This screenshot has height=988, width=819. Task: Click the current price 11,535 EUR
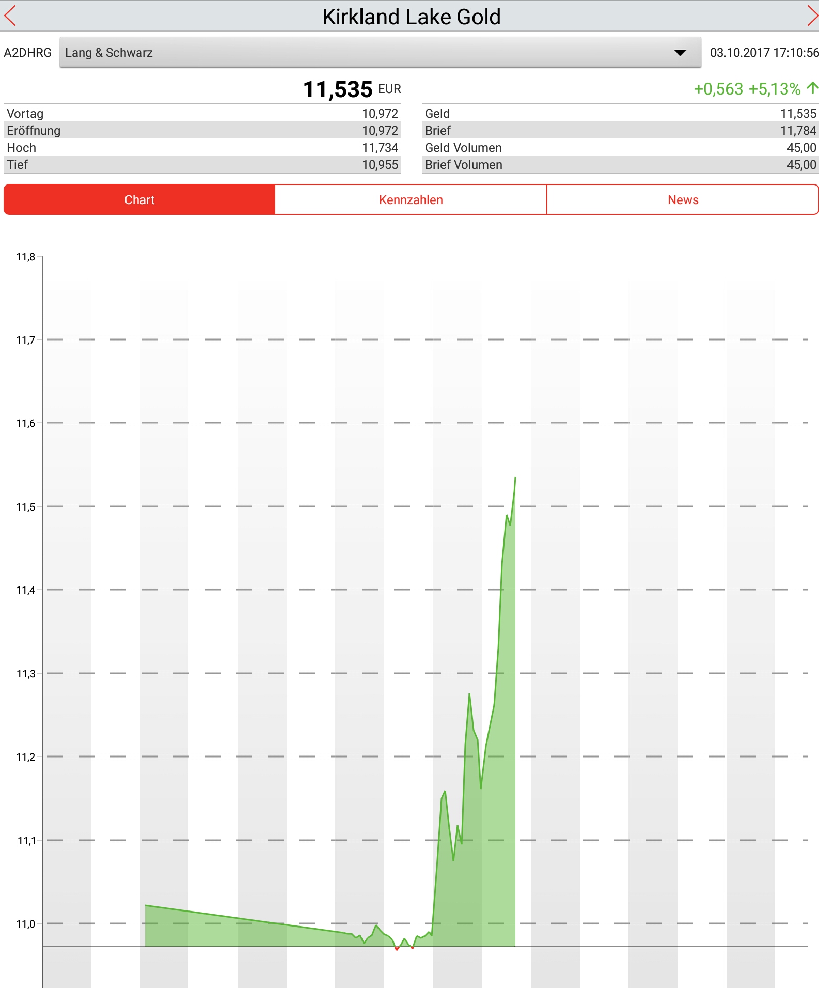(352, 89)
